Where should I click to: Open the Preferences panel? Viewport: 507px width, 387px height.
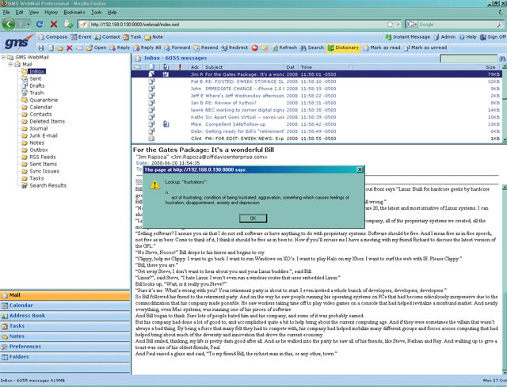(65, 347)
